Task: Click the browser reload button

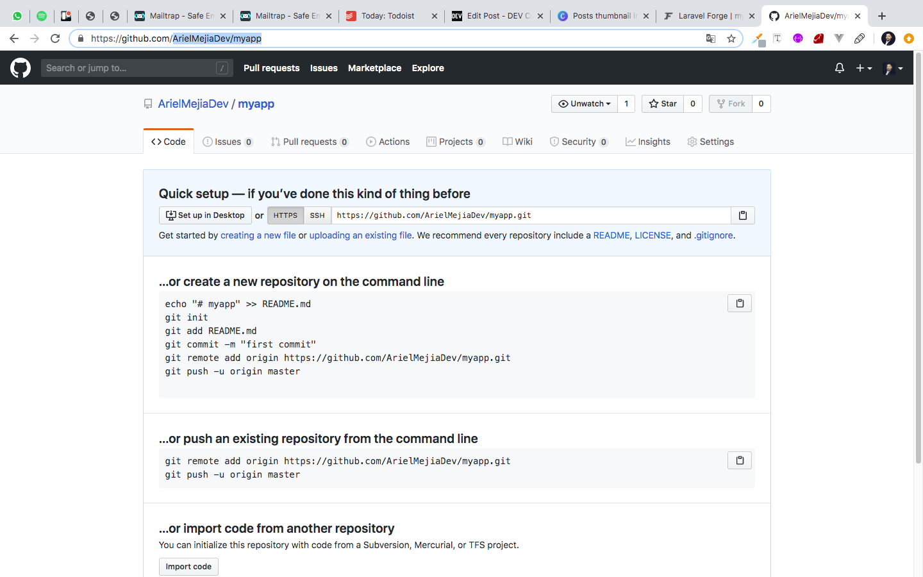Action: (55, 38)
